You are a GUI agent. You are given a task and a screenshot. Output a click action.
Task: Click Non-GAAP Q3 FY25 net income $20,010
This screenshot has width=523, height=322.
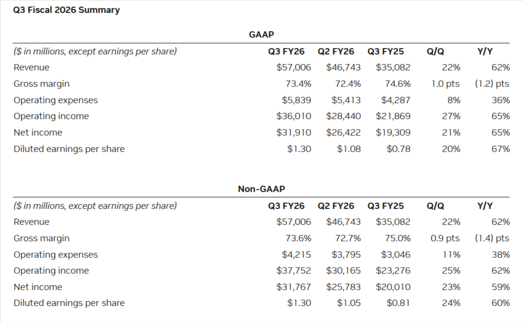point(393,287)
